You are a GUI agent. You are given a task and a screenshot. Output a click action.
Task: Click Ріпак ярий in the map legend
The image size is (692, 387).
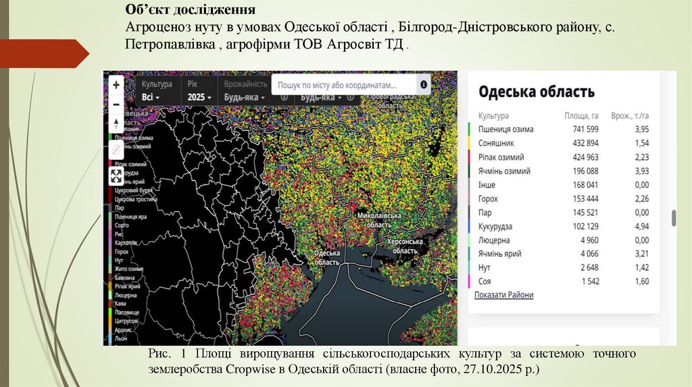tap(128, 287)
